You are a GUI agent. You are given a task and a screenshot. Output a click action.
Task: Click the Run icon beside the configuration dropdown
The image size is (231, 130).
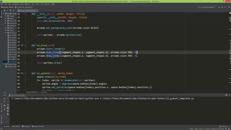(x=219, y=7)
